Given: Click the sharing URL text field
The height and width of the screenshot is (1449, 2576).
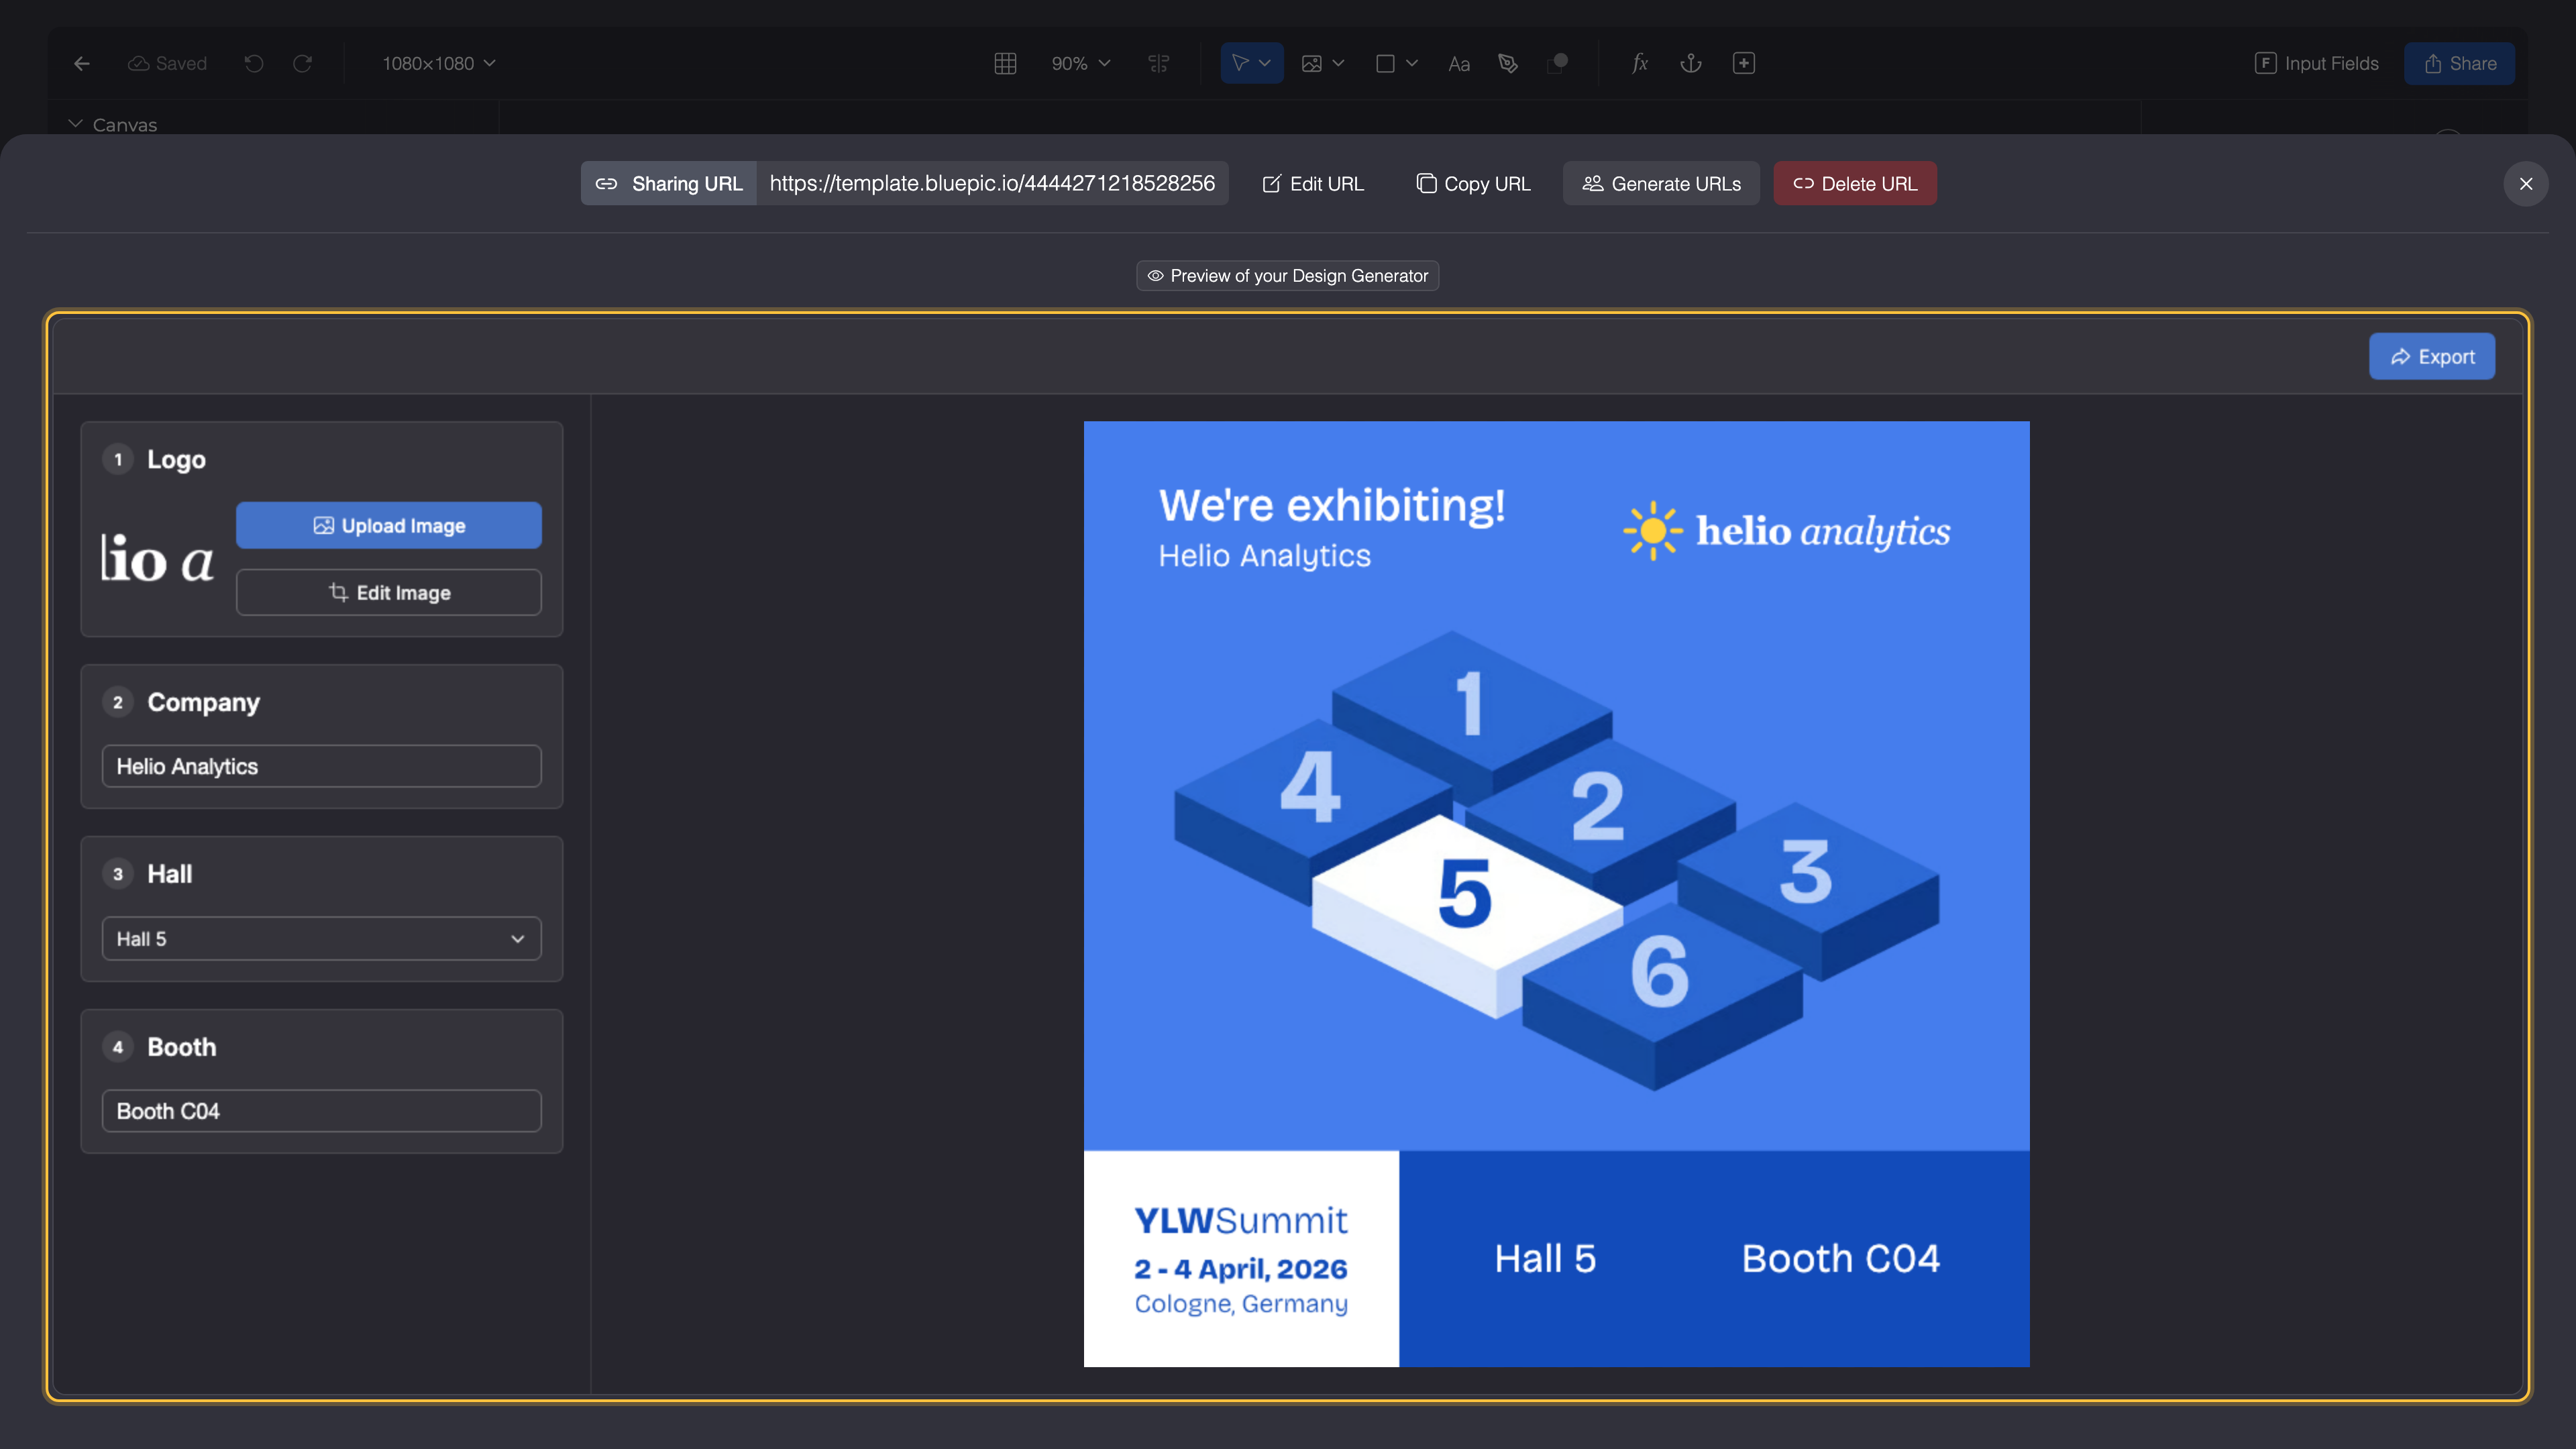Looking at the screenshot, I should tap(992, 184).
